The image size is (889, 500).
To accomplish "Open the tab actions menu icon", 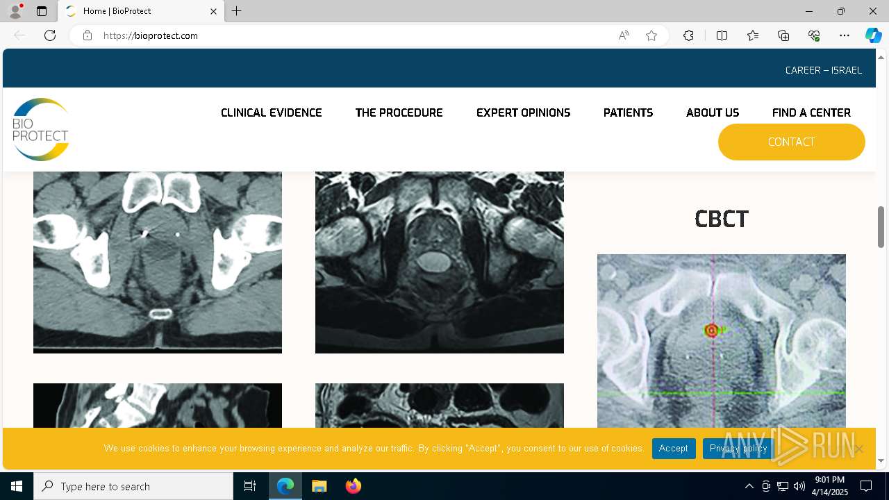I will click(42, 11).
